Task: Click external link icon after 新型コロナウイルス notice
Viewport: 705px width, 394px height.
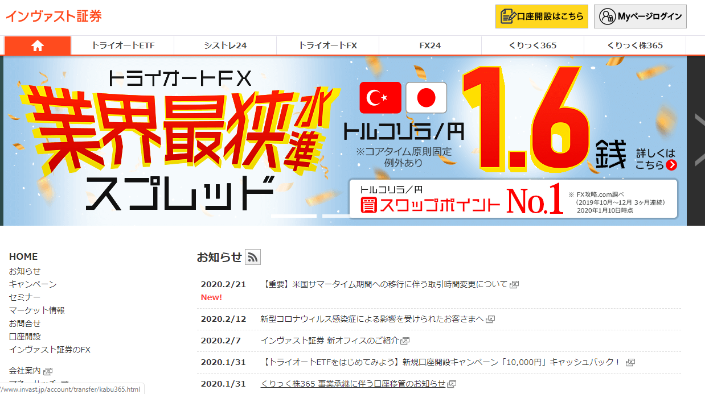Action: (x=490, y=319)
